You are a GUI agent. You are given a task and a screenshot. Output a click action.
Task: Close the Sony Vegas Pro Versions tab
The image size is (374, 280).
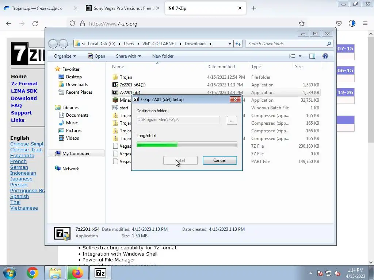click(x=158, y=8)
